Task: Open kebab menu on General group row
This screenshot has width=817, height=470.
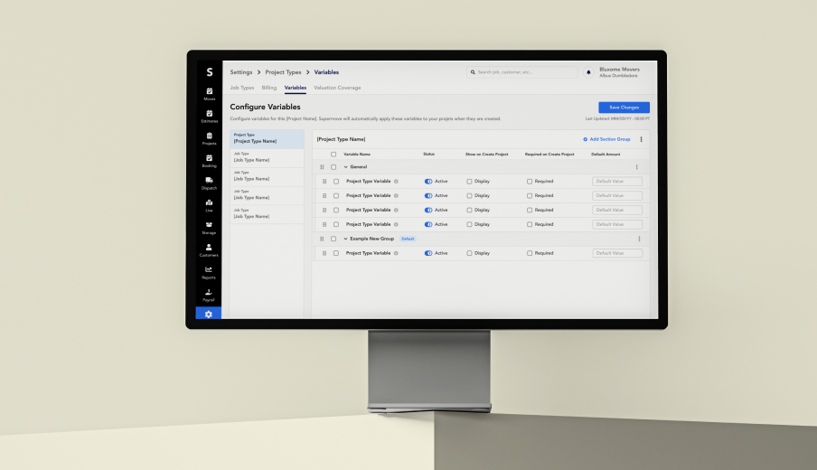Action: coord(637,167)
